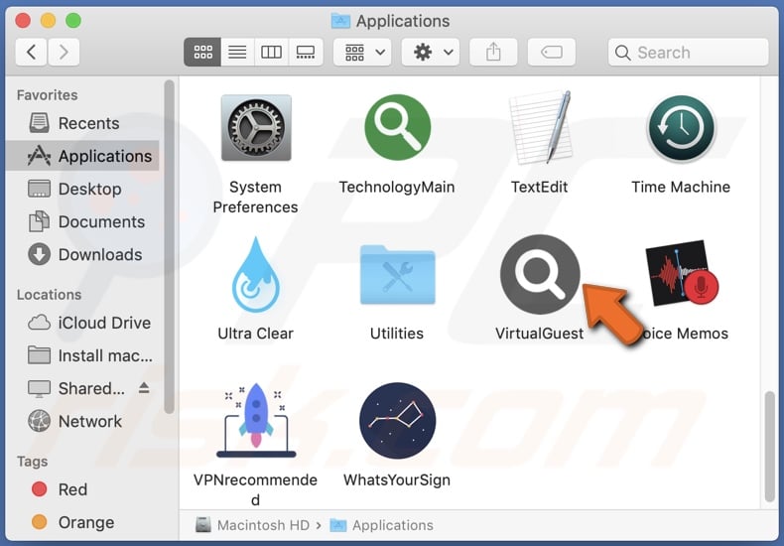Go back with the back arrow
This screenshot has height=546, width=784.
pyautogui.click(x=31, y=52)
